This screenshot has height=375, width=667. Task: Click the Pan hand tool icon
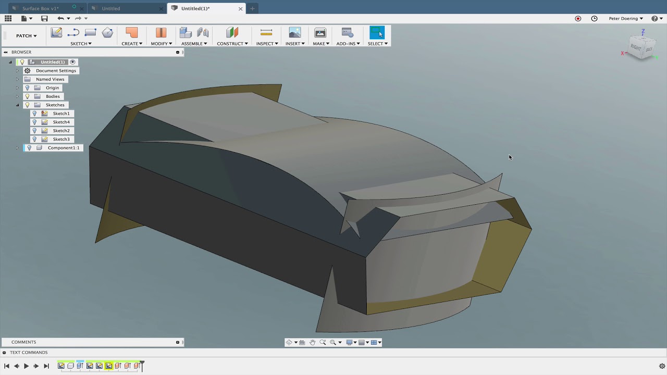pos(312,342)
